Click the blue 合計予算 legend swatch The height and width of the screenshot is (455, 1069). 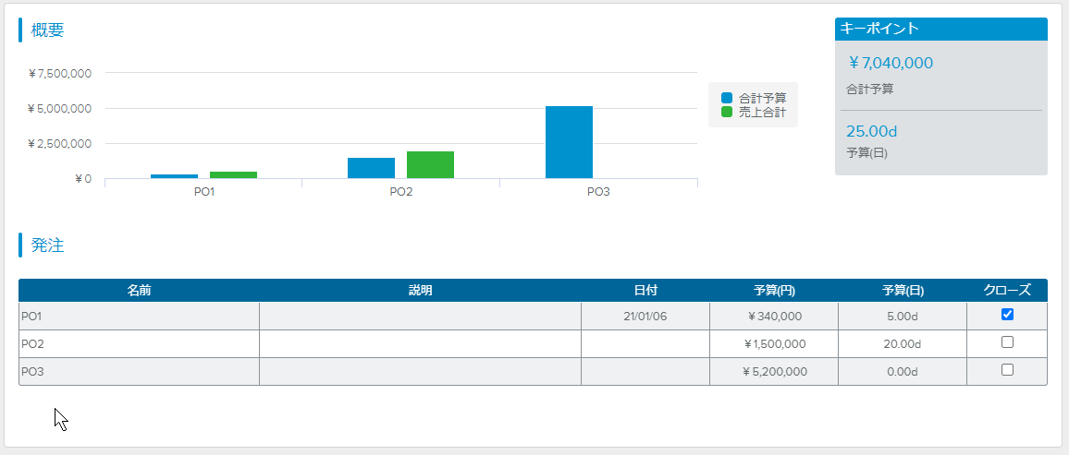tap(727, 98)
